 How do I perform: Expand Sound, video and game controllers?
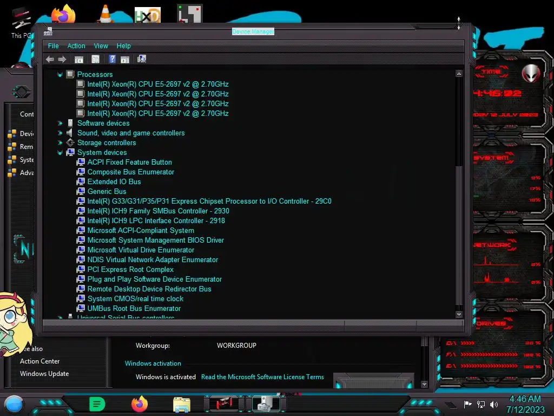[x=60, y=133]
